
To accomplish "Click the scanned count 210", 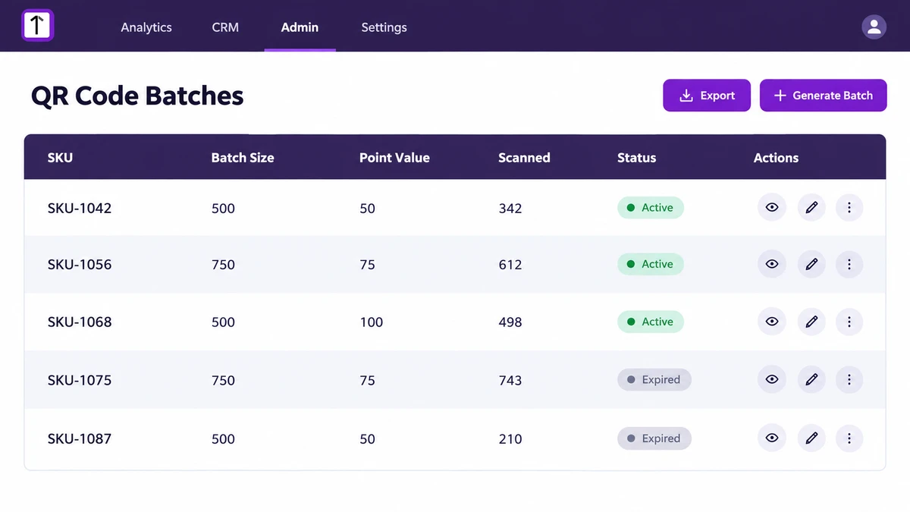I will (510, 438).
